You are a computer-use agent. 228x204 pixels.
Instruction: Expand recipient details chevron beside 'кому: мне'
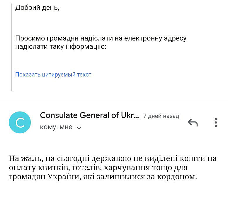click(79, 128)
